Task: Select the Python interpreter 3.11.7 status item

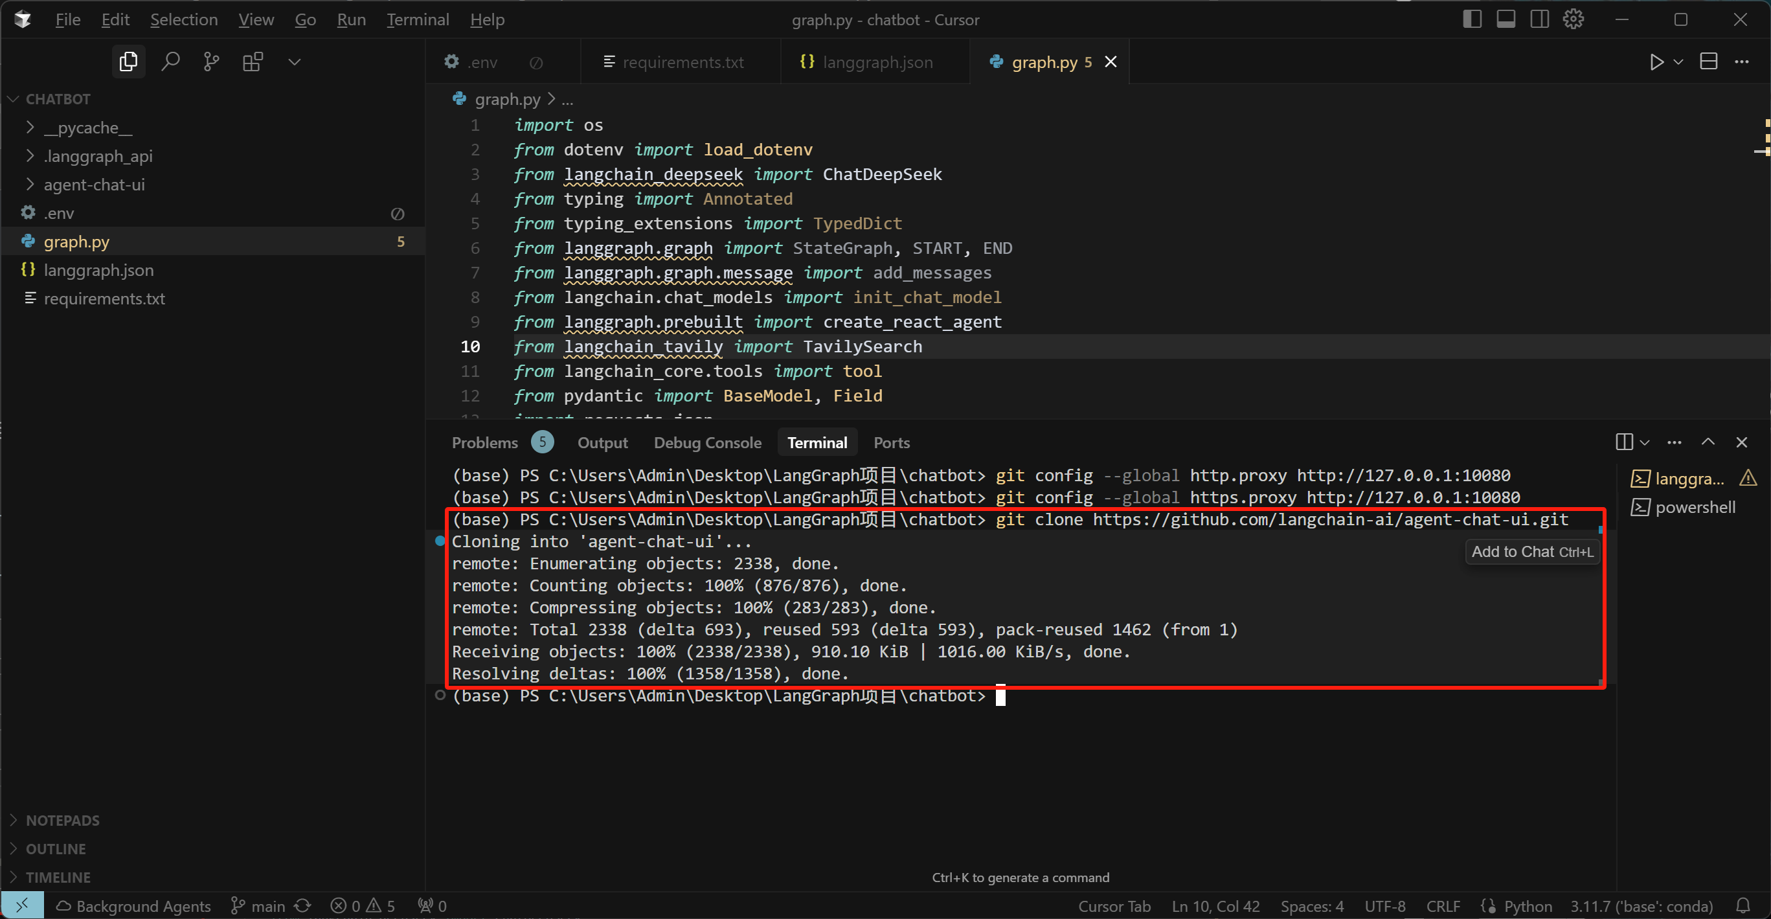Action: [x=1641, y=906]
